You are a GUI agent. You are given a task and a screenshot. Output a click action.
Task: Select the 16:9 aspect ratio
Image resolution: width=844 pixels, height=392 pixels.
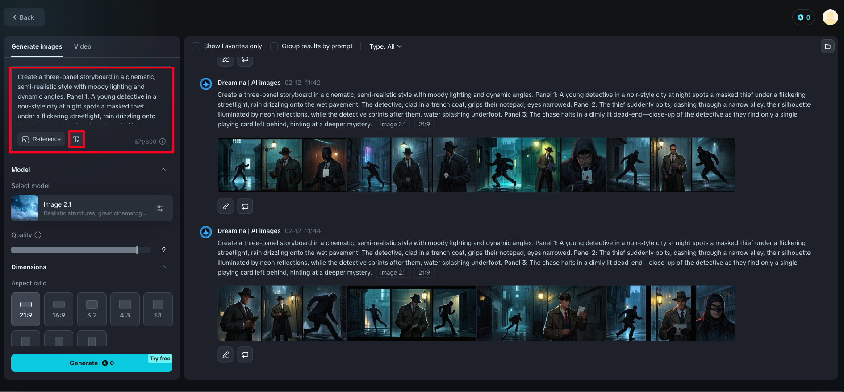tap(59, 309)
